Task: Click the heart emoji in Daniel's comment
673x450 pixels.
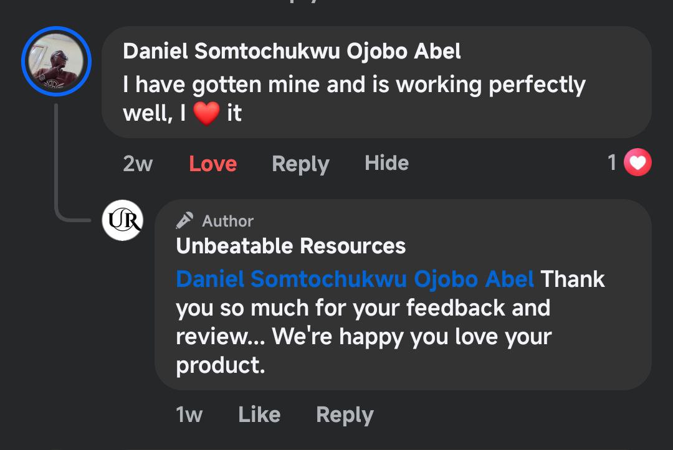Action: pos(206,114)
